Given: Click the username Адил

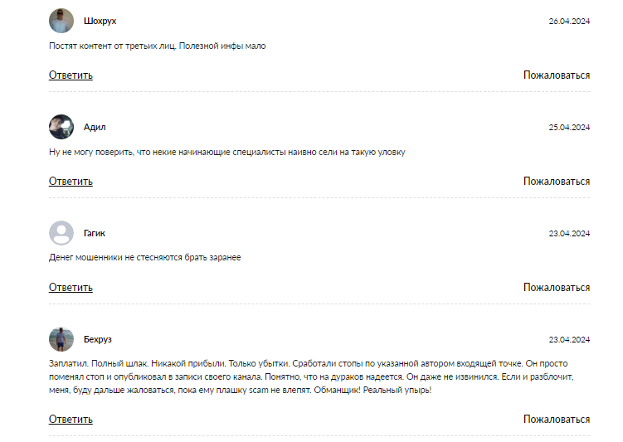Looking at the screenshot, I should pyautogui.click(x=95, y=127).
